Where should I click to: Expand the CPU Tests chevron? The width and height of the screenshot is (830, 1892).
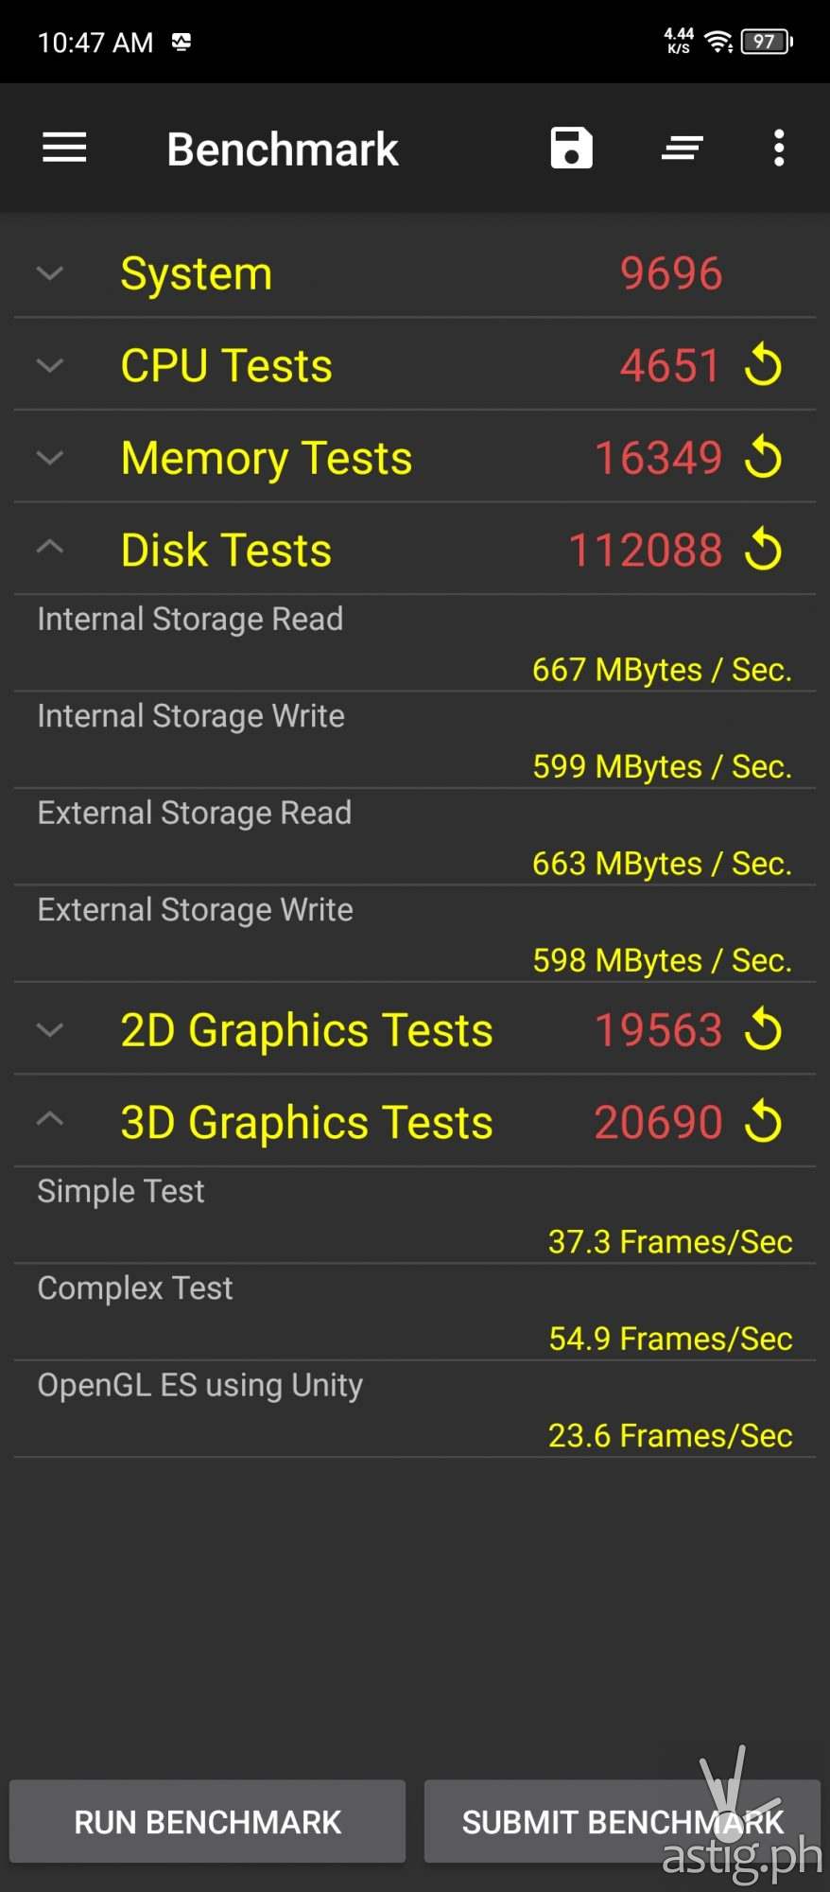[x=50, y=366]
